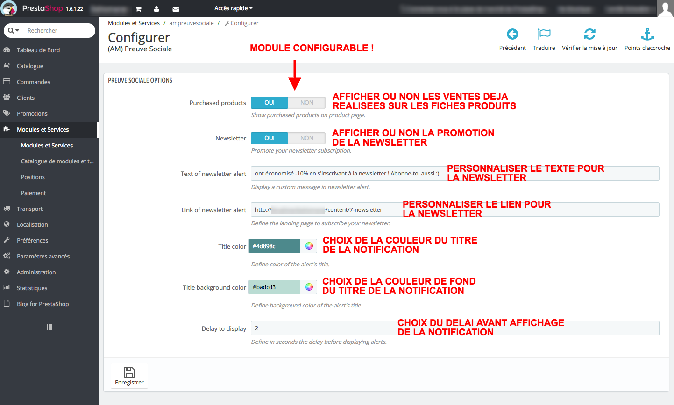The height and width of the screenshot is (405, 674).
Task: Select OUI for Purchased products
Action: 270,103
